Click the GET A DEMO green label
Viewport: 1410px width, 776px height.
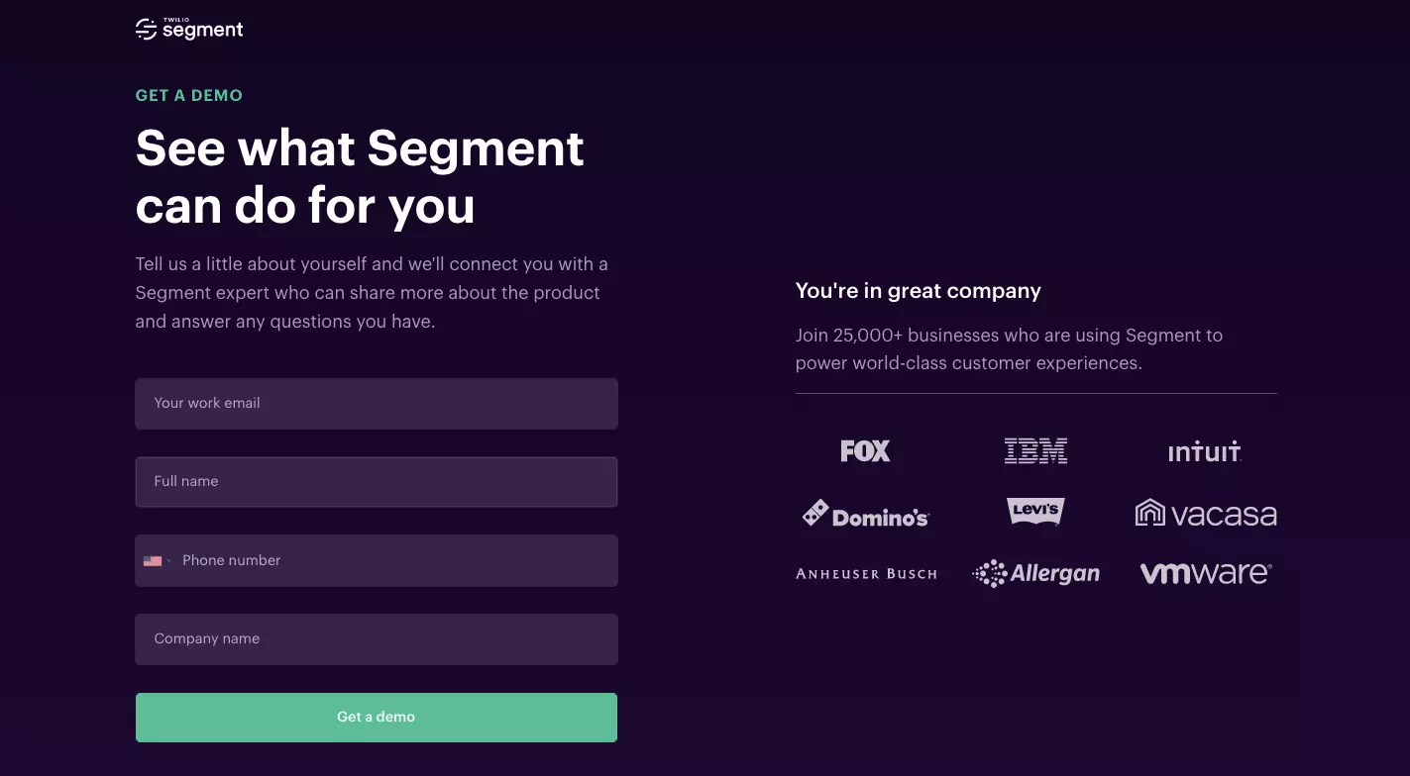[189, 96]
